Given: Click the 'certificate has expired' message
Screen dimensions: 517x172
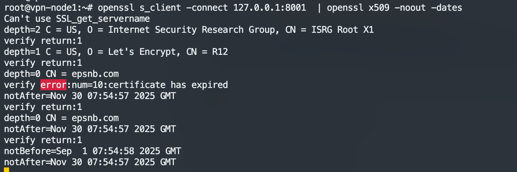Looking at the screenshot, I should click(168, 85).
